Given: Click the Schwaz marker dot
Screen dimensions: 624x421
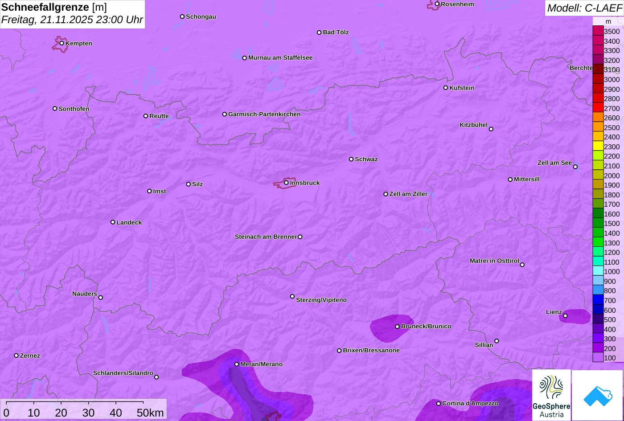Looking at the screenshot, I should pos(351,159).
